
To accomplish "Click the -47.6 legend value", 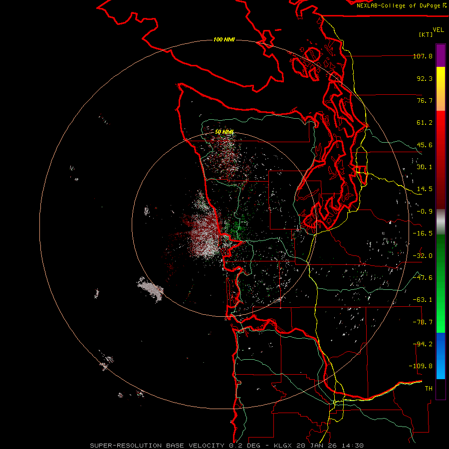I will point(423,278).
